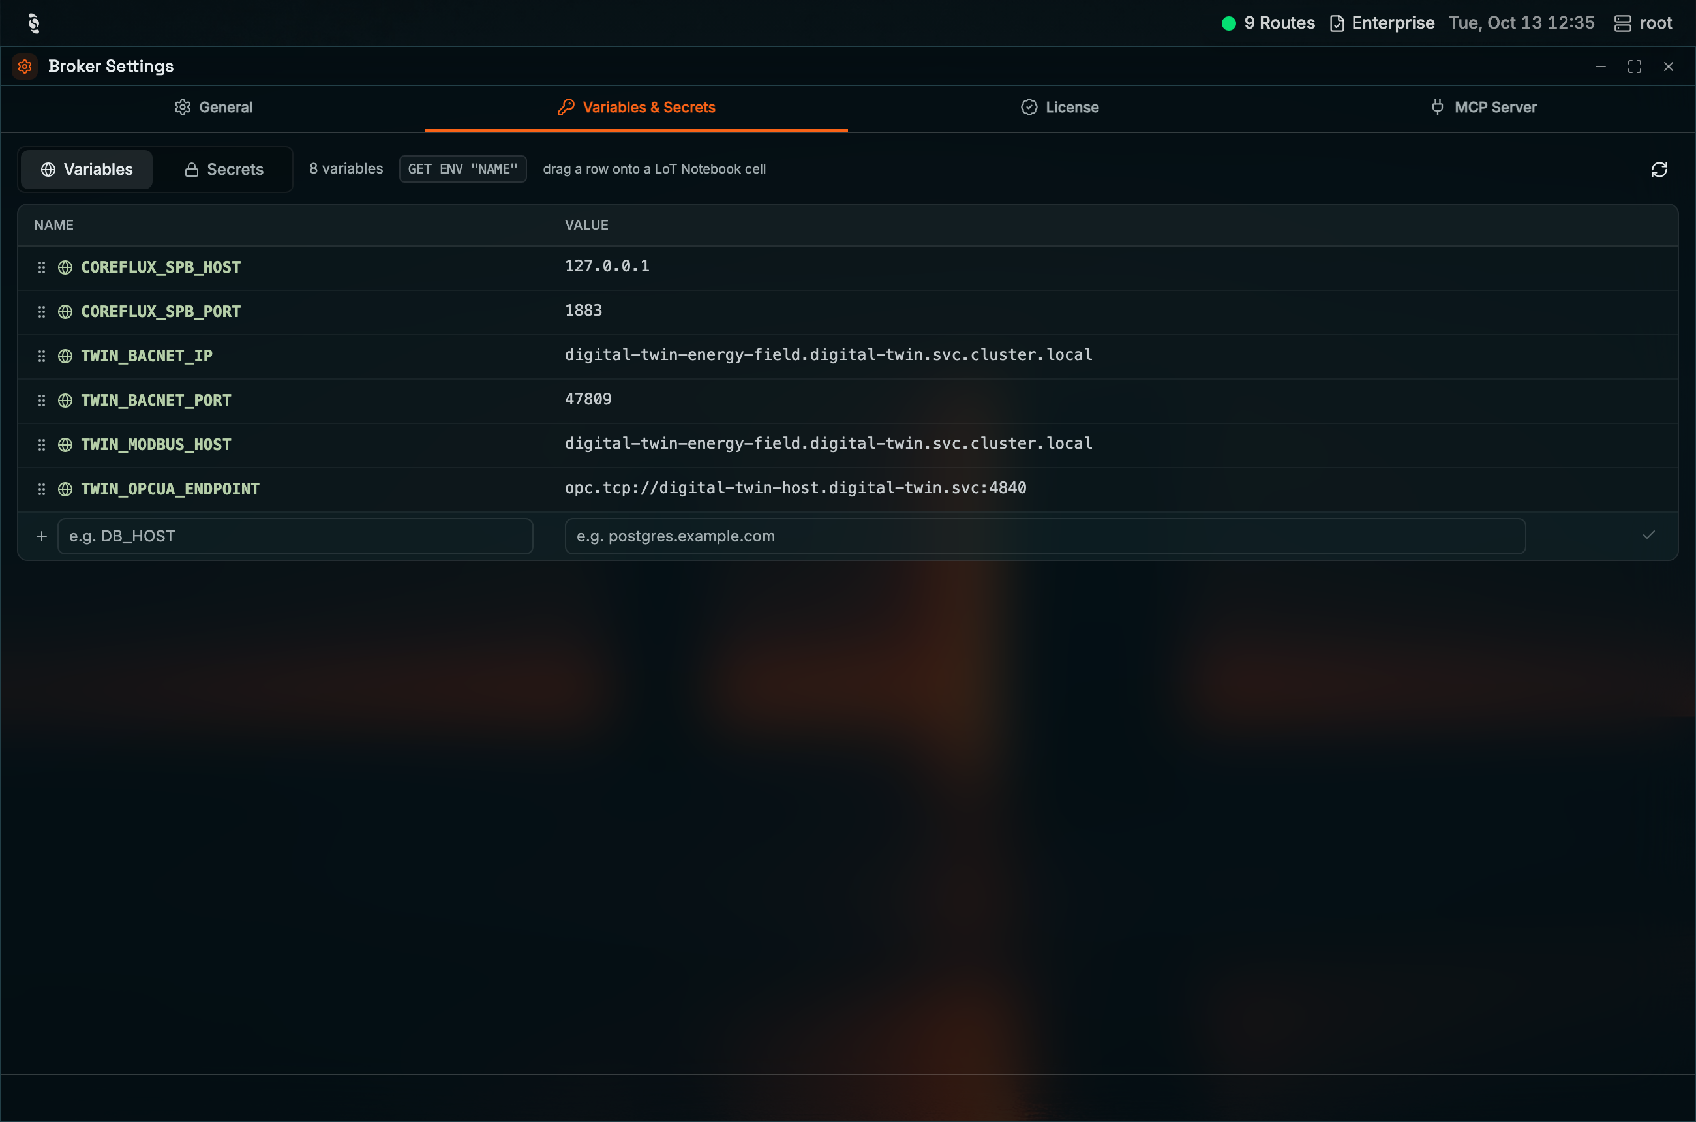Click the globe icon beside COREFLUX_SPB_HOST

tap(65, 267)
